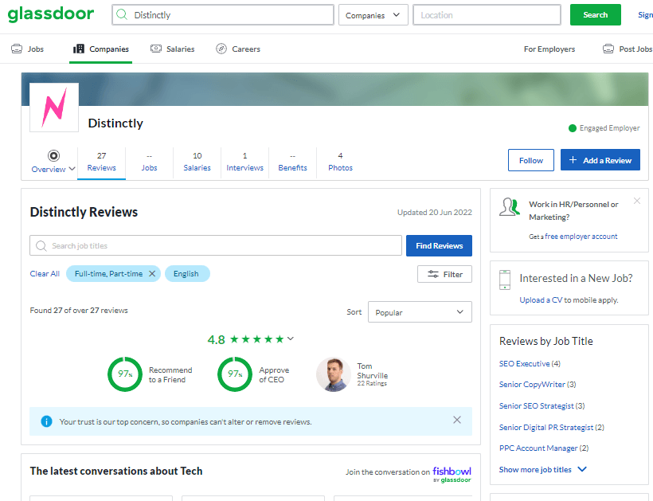Open the Sort by Popular dropdown

point(420,312)
